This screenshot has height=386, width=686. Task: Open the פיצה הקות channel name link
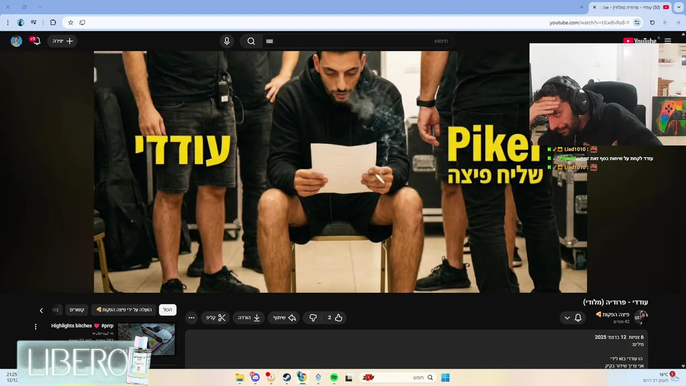[x=612, y=314]
